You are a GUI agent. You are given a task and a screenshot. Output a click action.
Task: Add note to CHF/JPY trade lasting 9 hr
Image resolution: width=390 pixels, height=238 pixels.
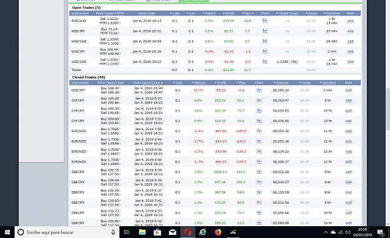348,100
